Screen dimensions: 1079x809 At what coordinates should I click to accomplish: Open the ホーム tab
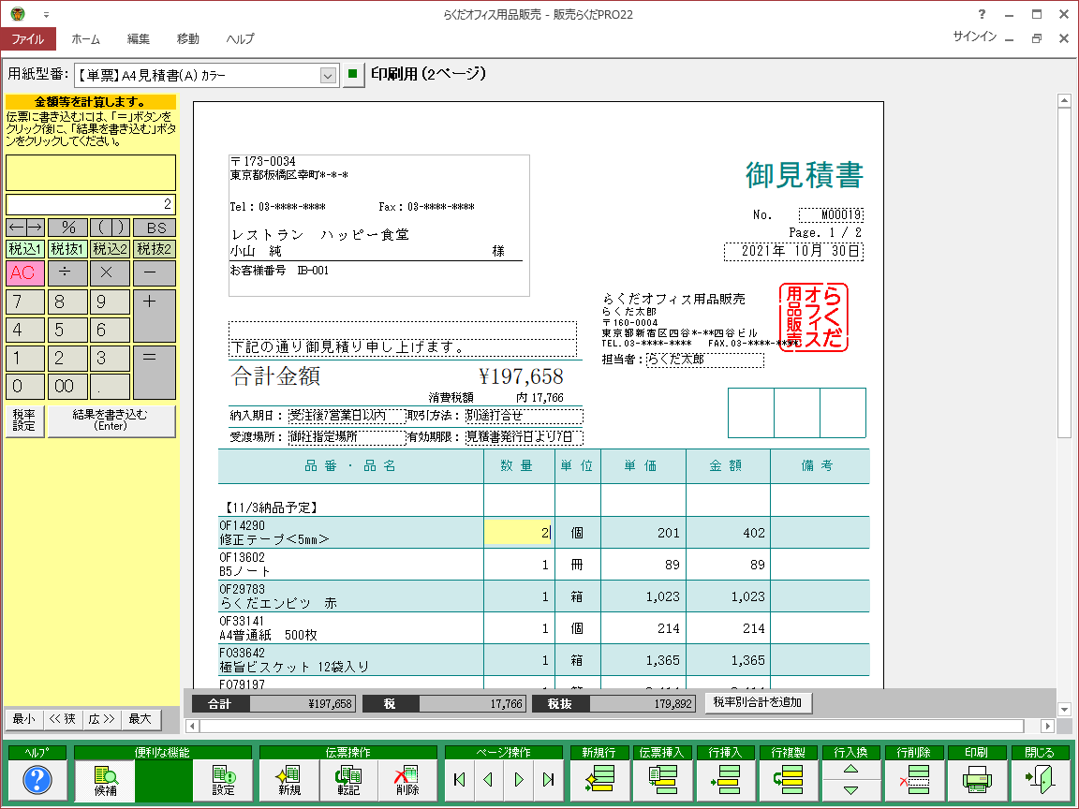pyautogui.click(x=86, y=39)
